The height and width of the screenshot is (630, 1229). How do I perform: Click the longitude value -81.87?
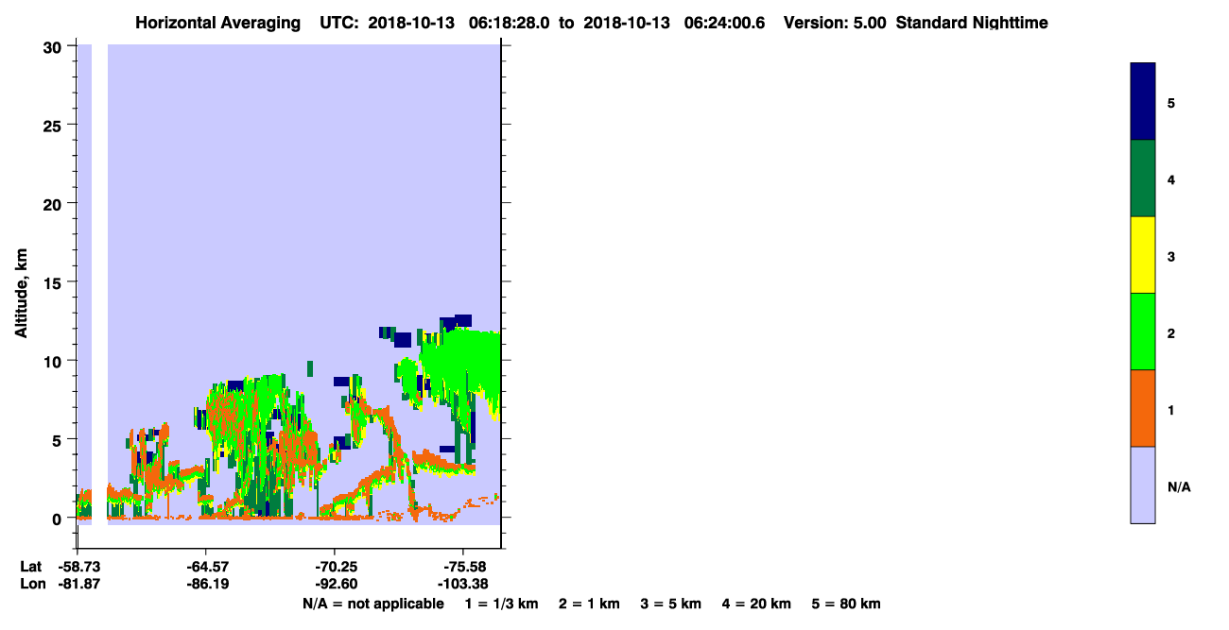[78, 584]
